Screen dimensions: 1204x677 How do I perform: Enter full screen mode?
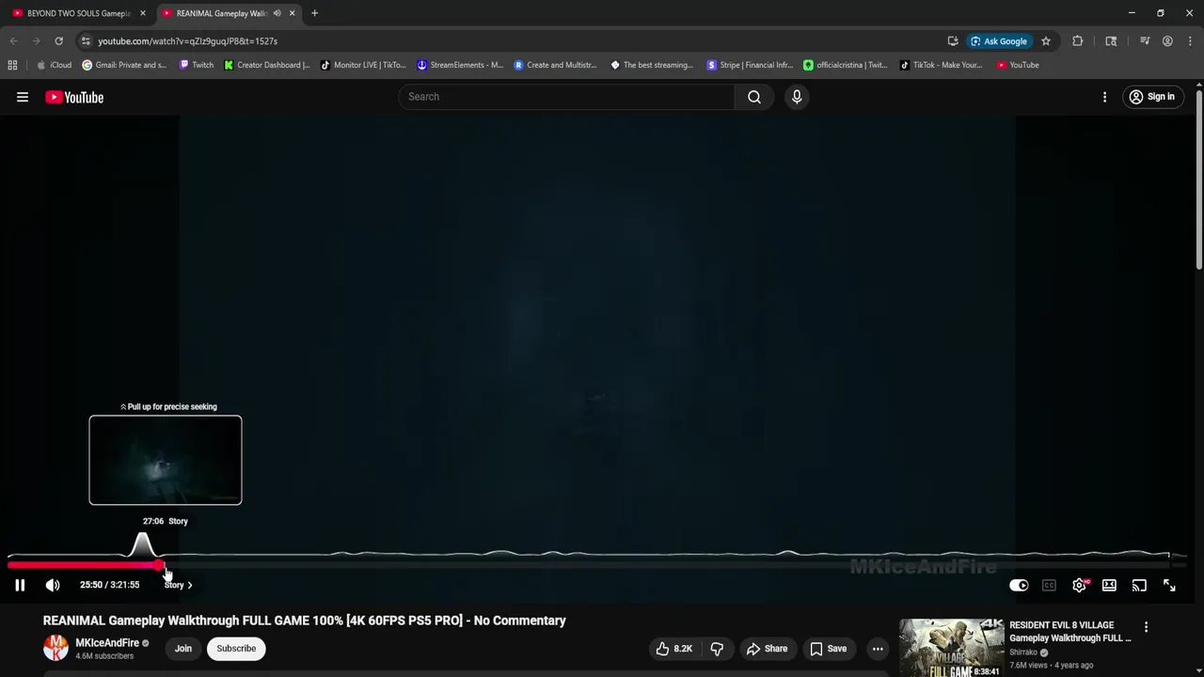coord(1169,585)
